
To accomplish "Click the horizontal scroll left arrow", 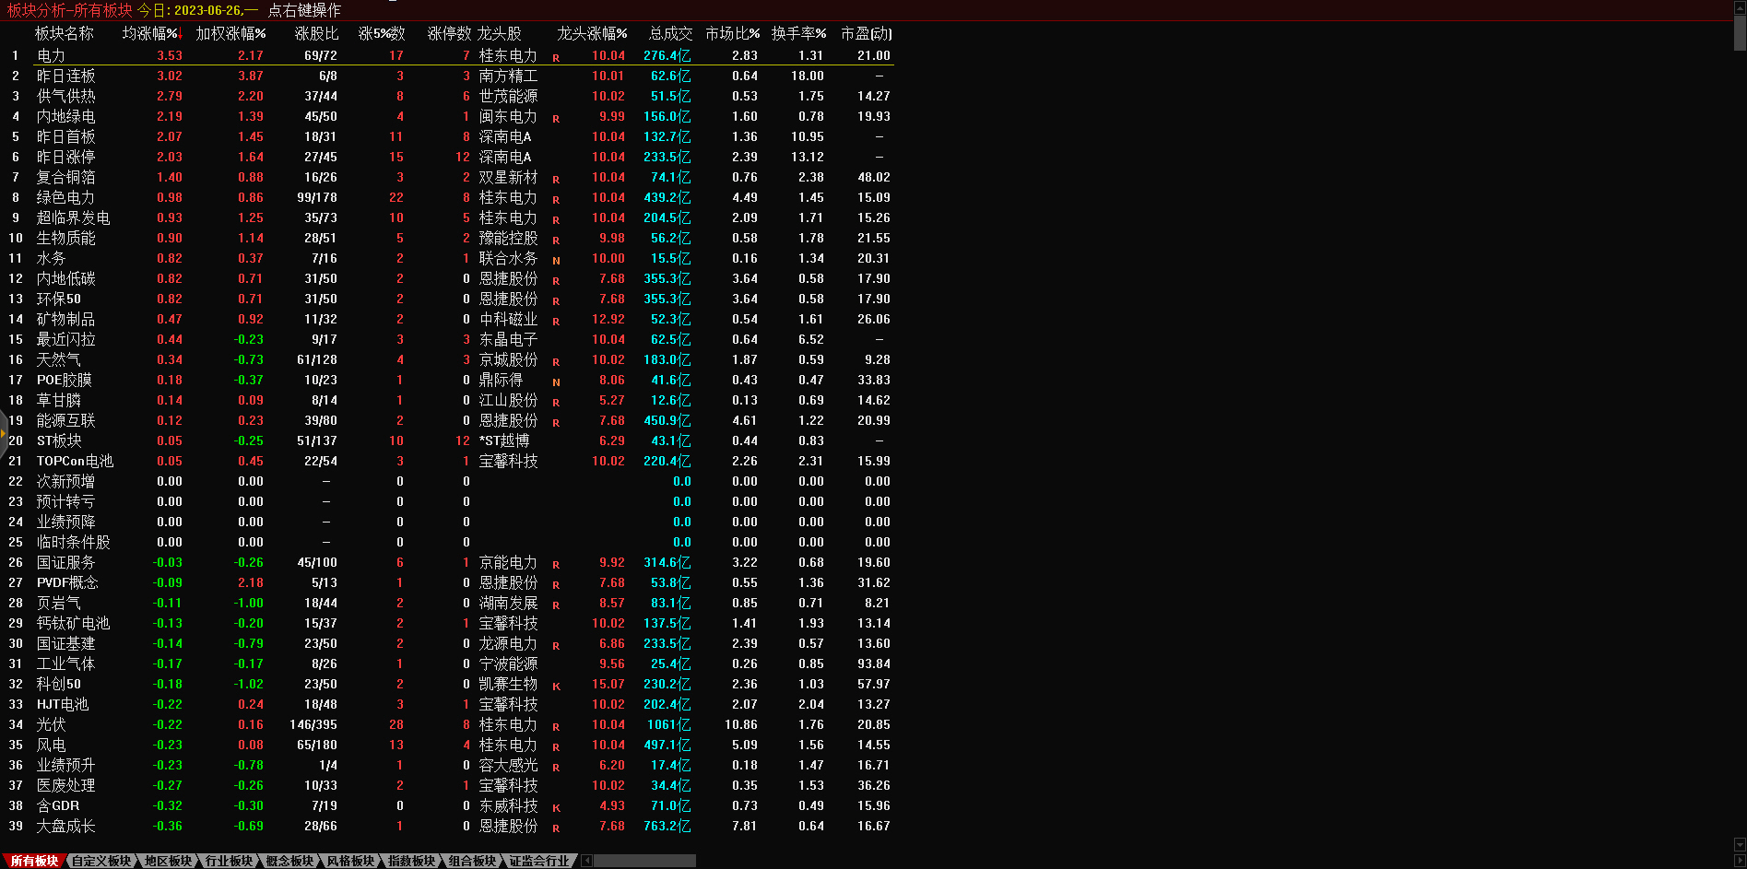I will tap(586, 861).
